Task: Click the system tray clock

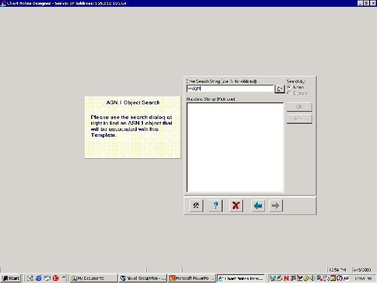Action: [363, 278]
